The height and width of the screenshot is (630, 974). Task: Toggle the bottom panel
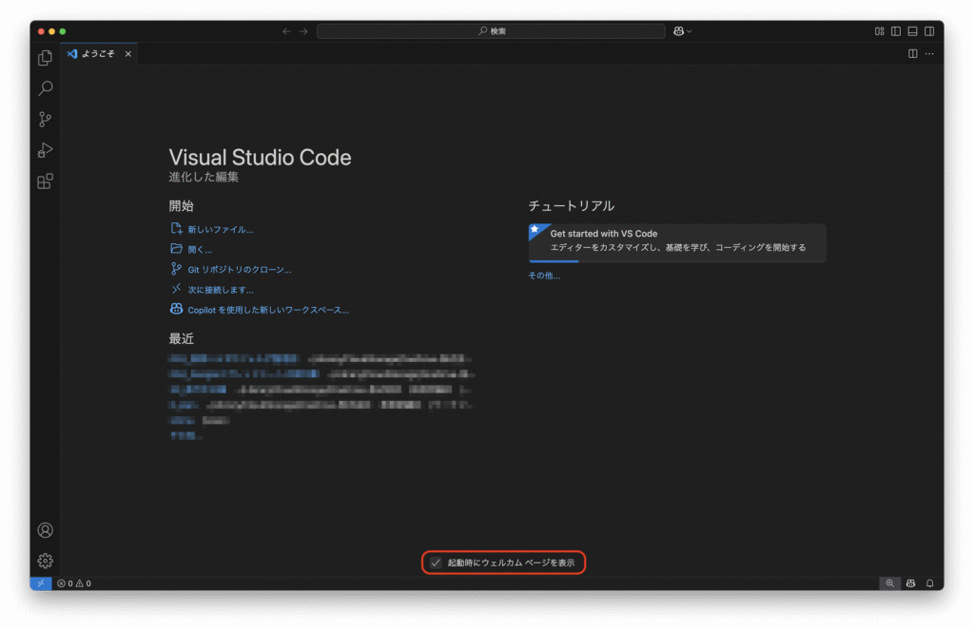coord(912,31)
